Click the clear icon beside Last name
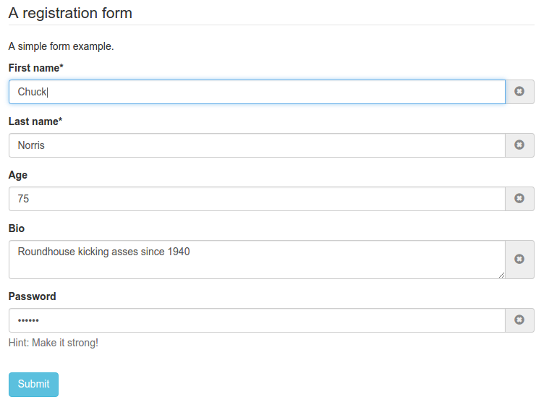The width and height of the screenshot is (536, 402). click(519, 145)
